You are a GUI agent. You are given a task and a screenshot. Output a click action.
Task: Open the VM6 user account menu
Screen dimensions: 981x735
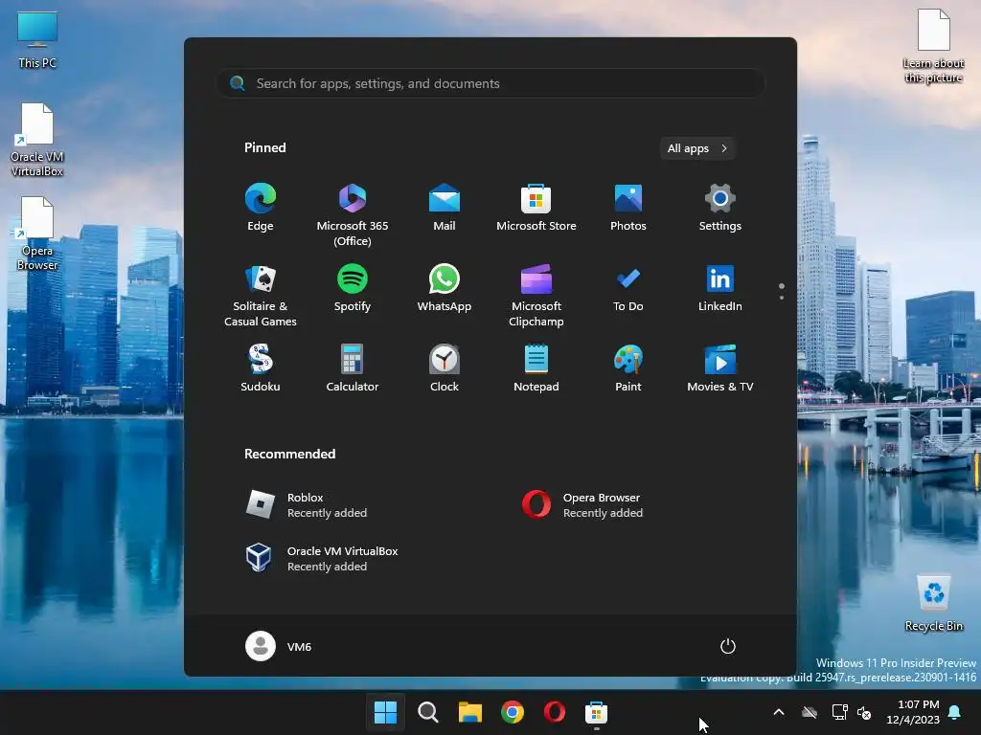point(279,646)
